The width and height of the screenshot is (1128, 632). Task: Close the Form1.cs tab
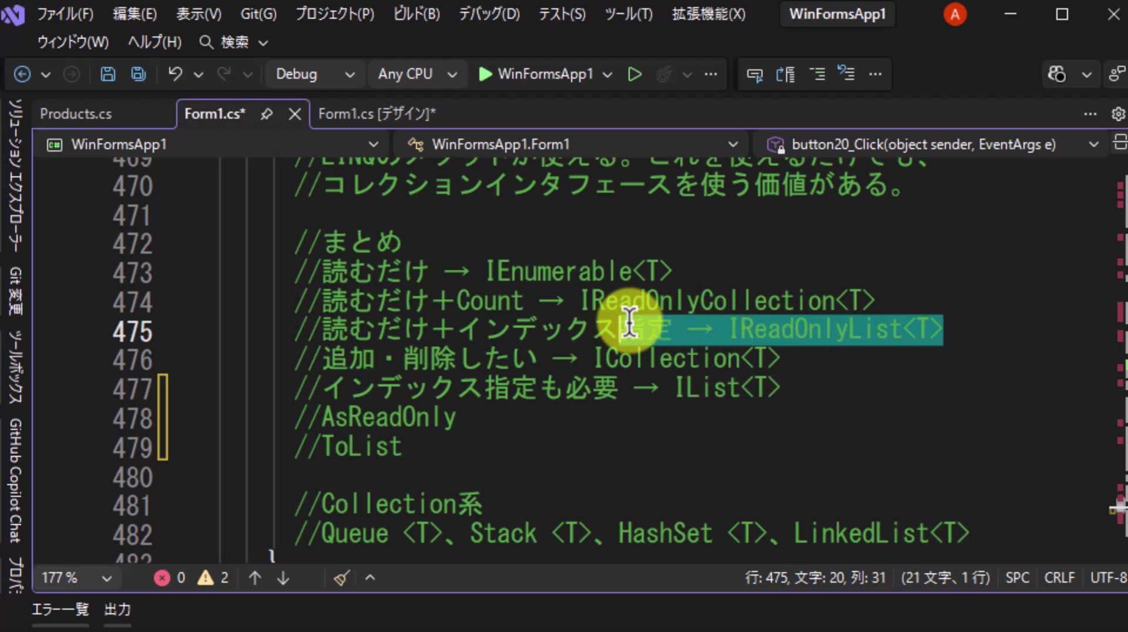295,114
